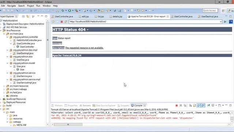Screen dimensions: 234x132
Task: Click the Run External Tools icon
Action: coord(76,11)
